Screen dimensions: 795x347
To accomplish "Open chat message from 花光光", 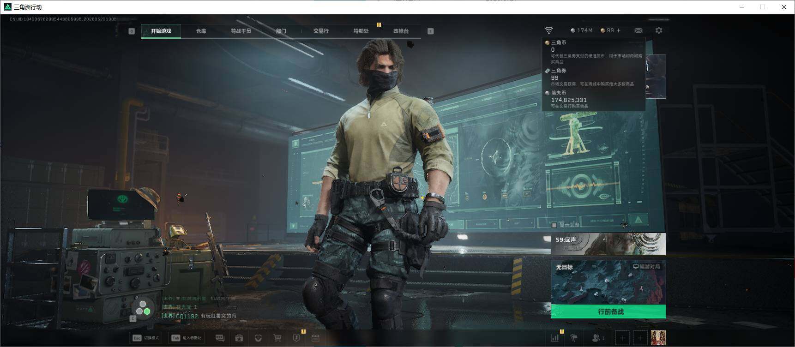I will (x=179, y=307).
